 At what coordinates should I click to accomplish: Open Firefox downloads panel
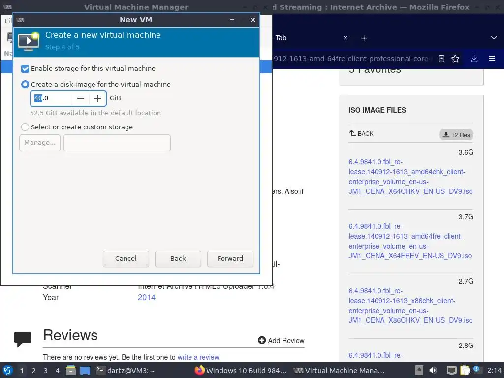474,59
